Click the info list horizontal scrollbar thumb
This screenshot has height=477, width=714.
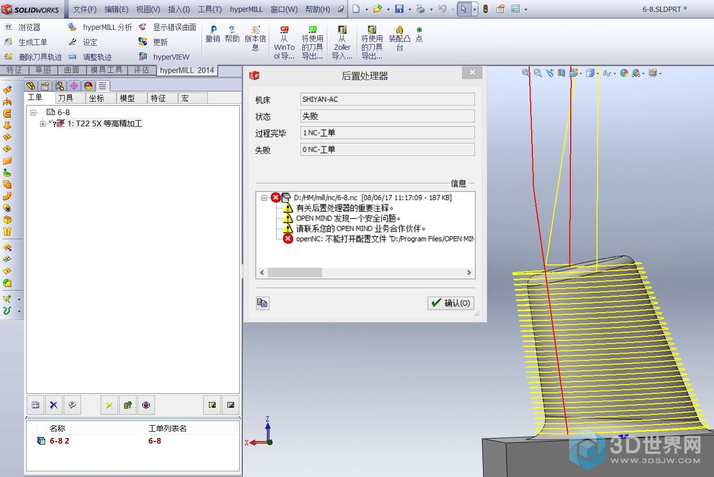coord(295,273)
